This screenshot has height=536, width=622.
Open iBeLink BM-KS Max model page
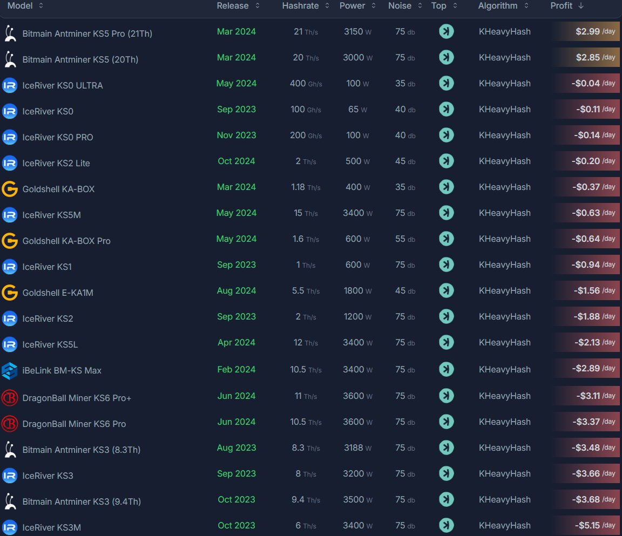click(x=62, y=371)
